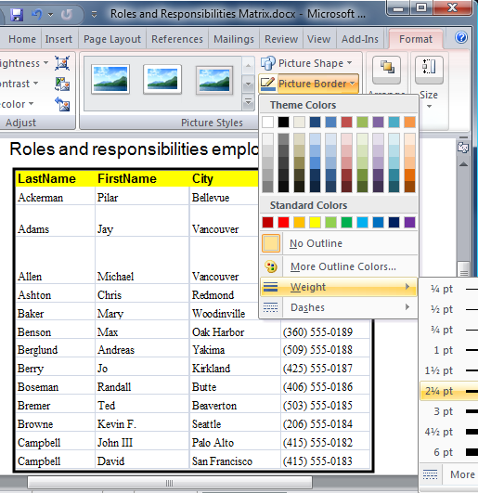The image size is (478, 493).
Task: Select standard purple color swatch
Action: pyautogui.click(x=409, y=222)
